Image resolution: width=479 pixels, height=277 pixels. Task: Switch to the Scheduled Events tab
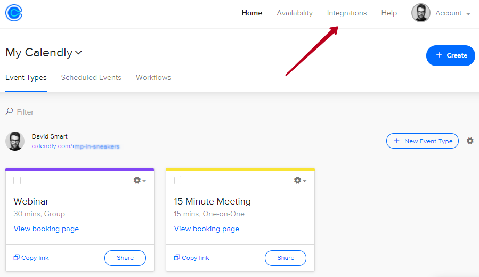tap(91, 78)
